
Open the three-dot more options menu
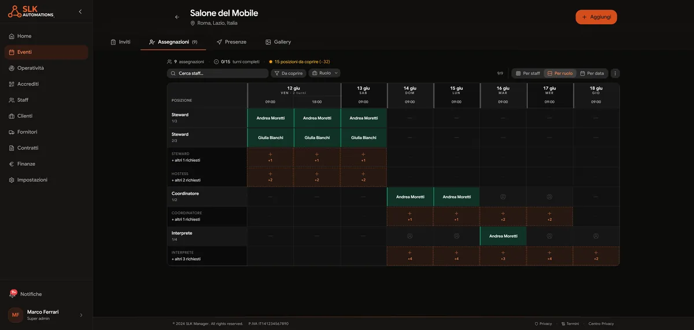pyautogui.click(x=615, y=73)
